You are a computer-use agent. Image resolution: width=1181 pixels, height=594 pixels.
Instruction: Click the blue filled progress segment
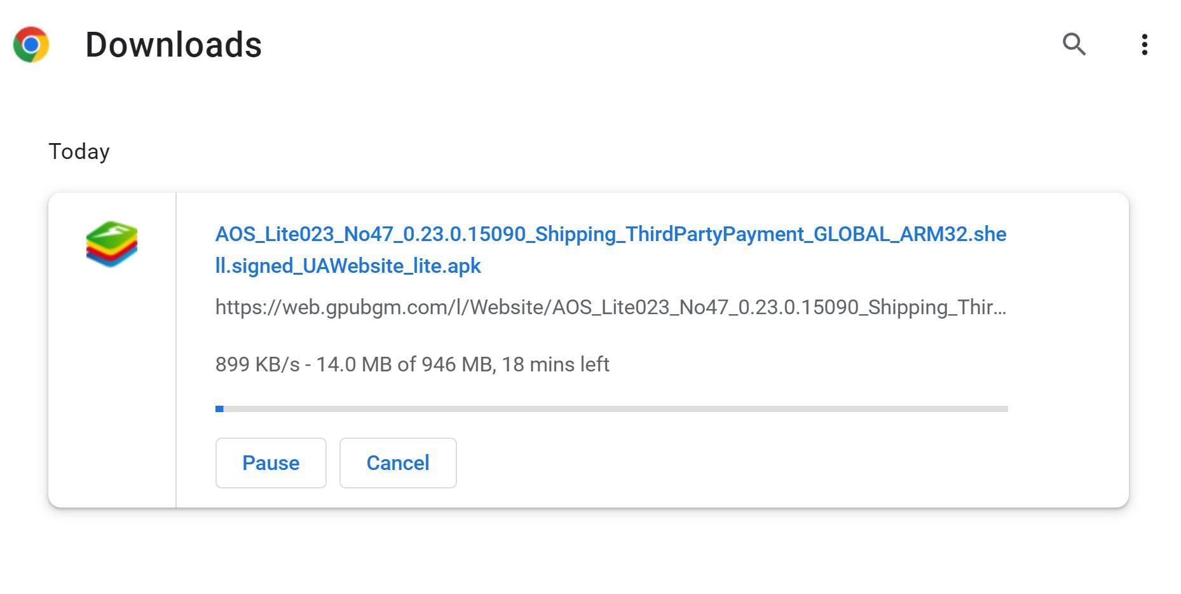(x=219, y=409)
